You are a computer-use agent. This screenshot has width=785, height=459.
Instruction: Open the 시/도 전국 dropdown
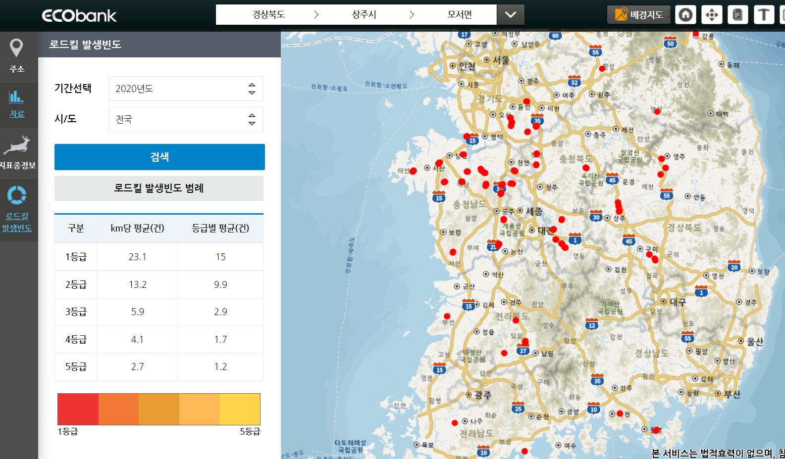(x=186, y=119)
